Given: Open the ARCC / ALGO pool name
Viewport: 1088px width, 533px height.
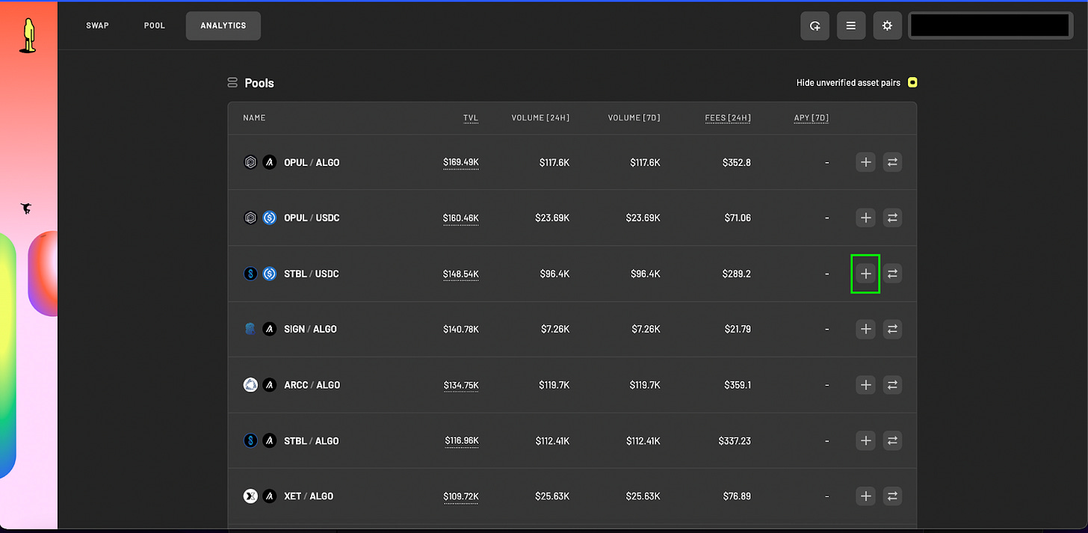Looking at the screenshot, I should point(312,385).
